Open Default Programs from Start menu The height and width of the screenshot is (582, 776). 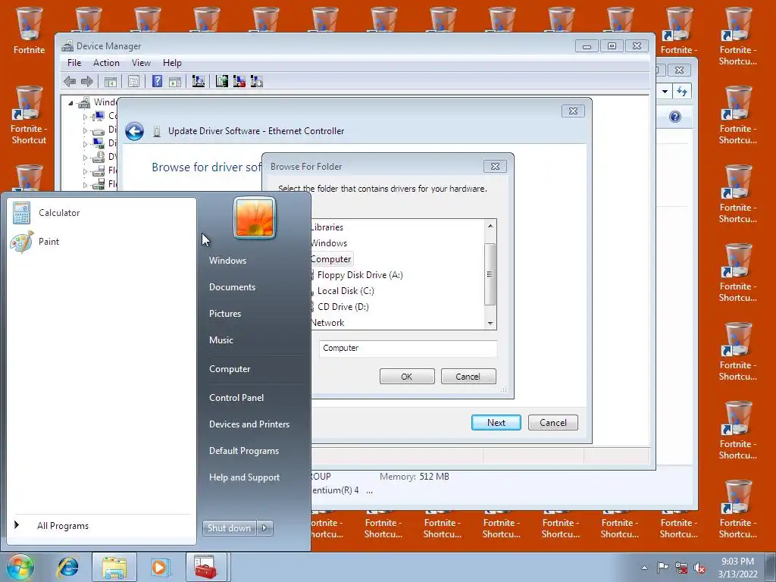pos(244,451)
